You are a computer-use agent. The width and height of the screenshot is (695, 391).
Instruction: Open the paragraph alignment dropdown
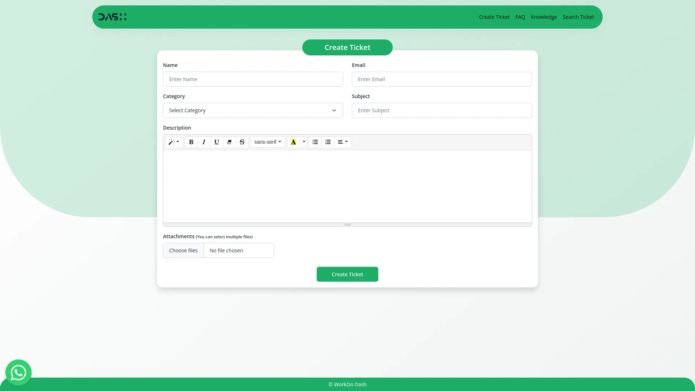(342, 142)
